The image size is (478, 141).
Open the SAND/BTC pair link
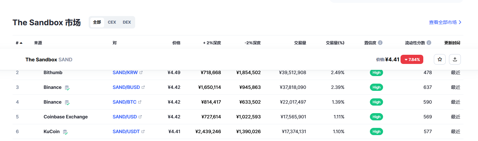point(125,102)
